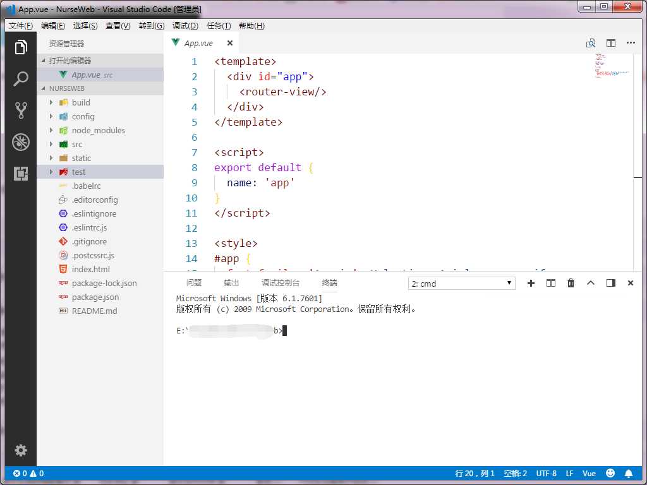This screenshot has width=647, height=485.
Task: Select the 终端 panel tab
Action: point(329,283)
